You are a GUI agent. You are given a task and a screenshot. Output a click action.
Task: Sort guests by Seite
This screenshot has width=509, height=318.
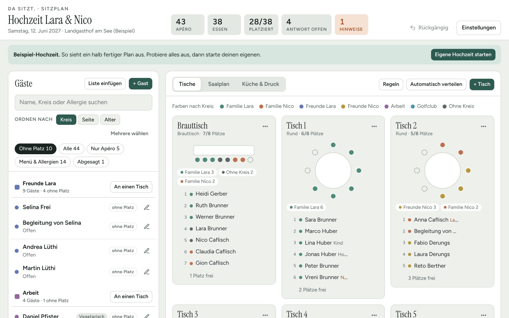tap(88, 120)
